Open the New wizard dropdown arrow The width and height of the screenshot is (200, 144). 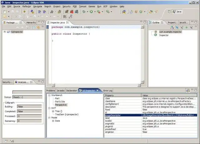point(9,12)
